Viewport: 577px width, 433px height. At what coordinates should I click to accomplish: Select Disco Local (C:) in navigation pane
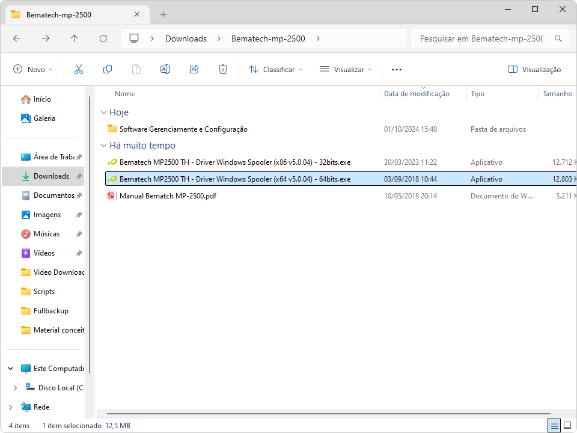pyautogui.click(x=55, y=388)
